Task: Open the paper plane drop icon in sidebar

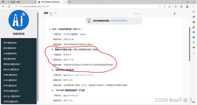Action: tap(194, 42)
